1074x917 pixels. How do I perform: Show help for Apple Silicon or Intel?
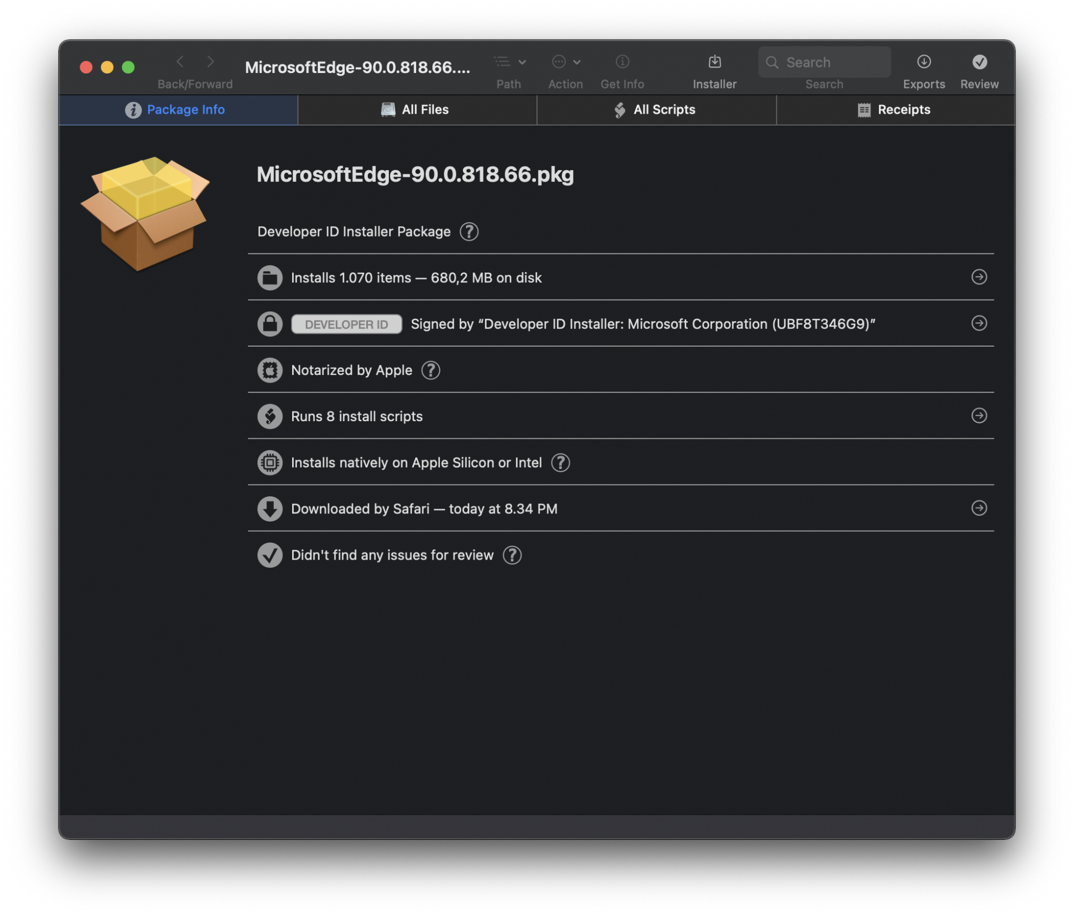click(560, 463)
